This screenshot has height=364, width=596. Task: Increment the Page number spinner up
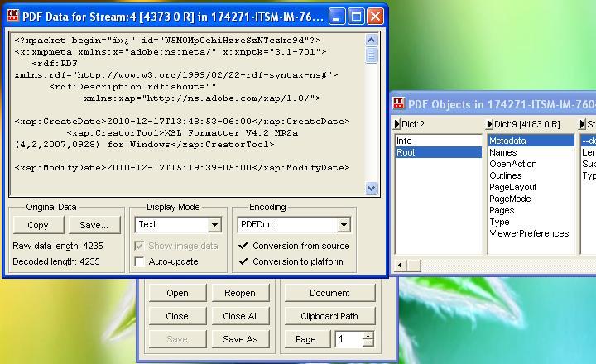click(368, 335)
